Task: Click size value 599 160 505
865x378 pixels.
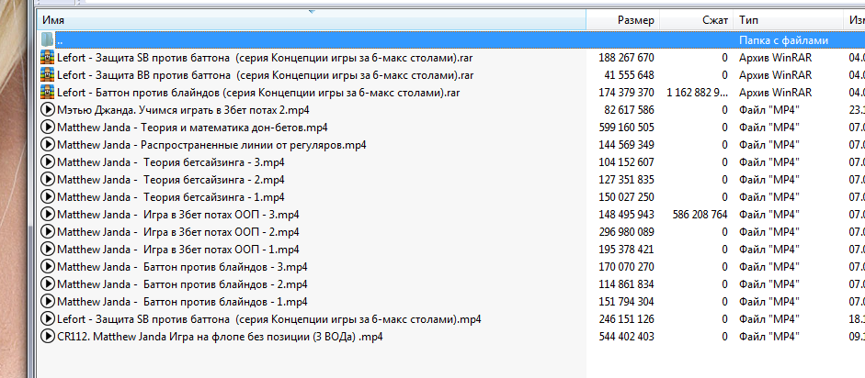Action: pos(626,128)
